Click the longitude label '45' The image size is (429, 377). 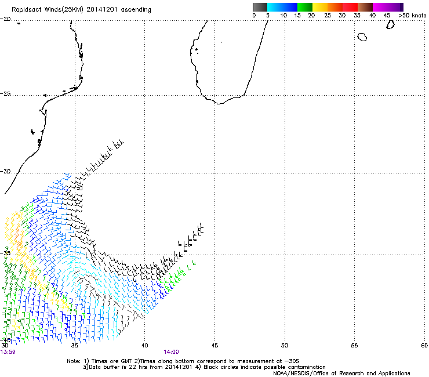[x=214, y=346]
